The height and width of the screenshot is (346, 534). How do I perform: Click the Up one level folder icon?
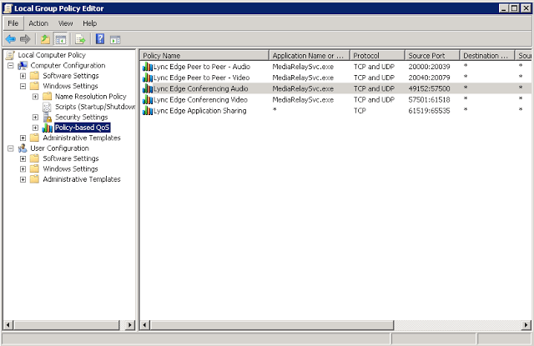pos(45,38)
